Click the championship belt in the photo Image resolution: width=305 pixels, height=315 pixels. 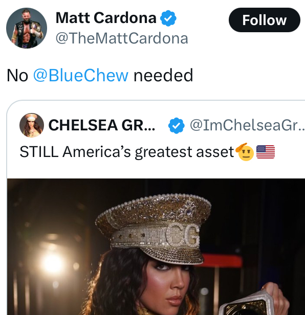pyautogui.click(x=253, y=301)
